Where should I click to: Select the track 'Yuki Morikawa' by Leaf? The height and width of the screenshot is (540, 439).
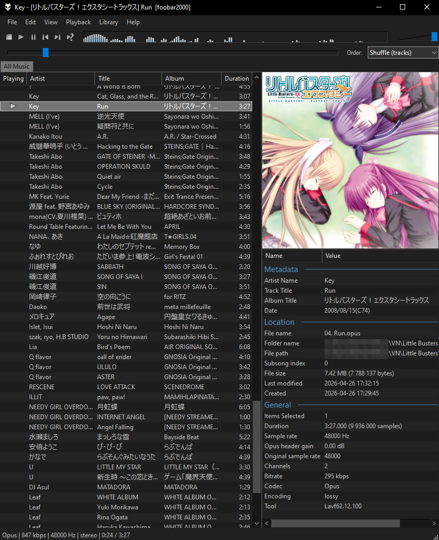click(x=126, y=507)
